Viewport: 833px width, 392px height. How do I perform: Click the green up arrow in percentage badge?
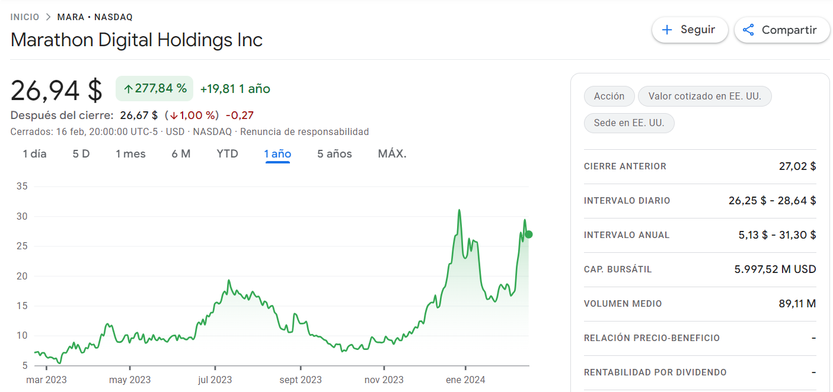coord(128,89)
